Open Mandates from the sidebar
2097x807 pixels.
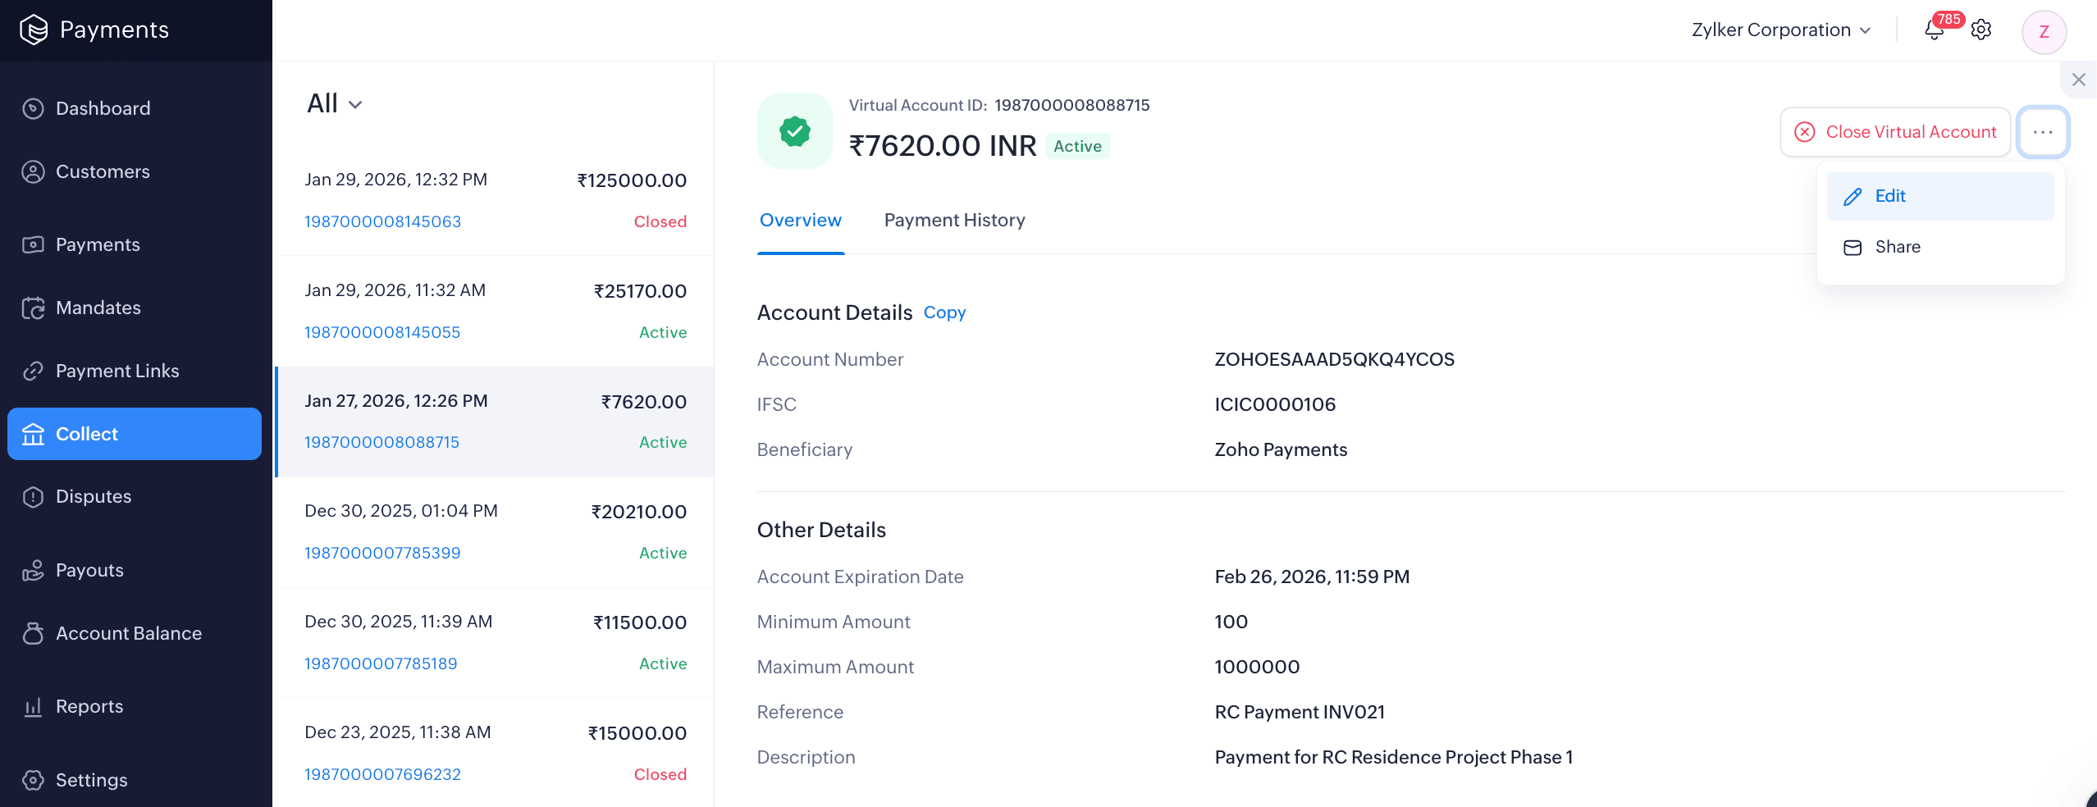point(98,308)
